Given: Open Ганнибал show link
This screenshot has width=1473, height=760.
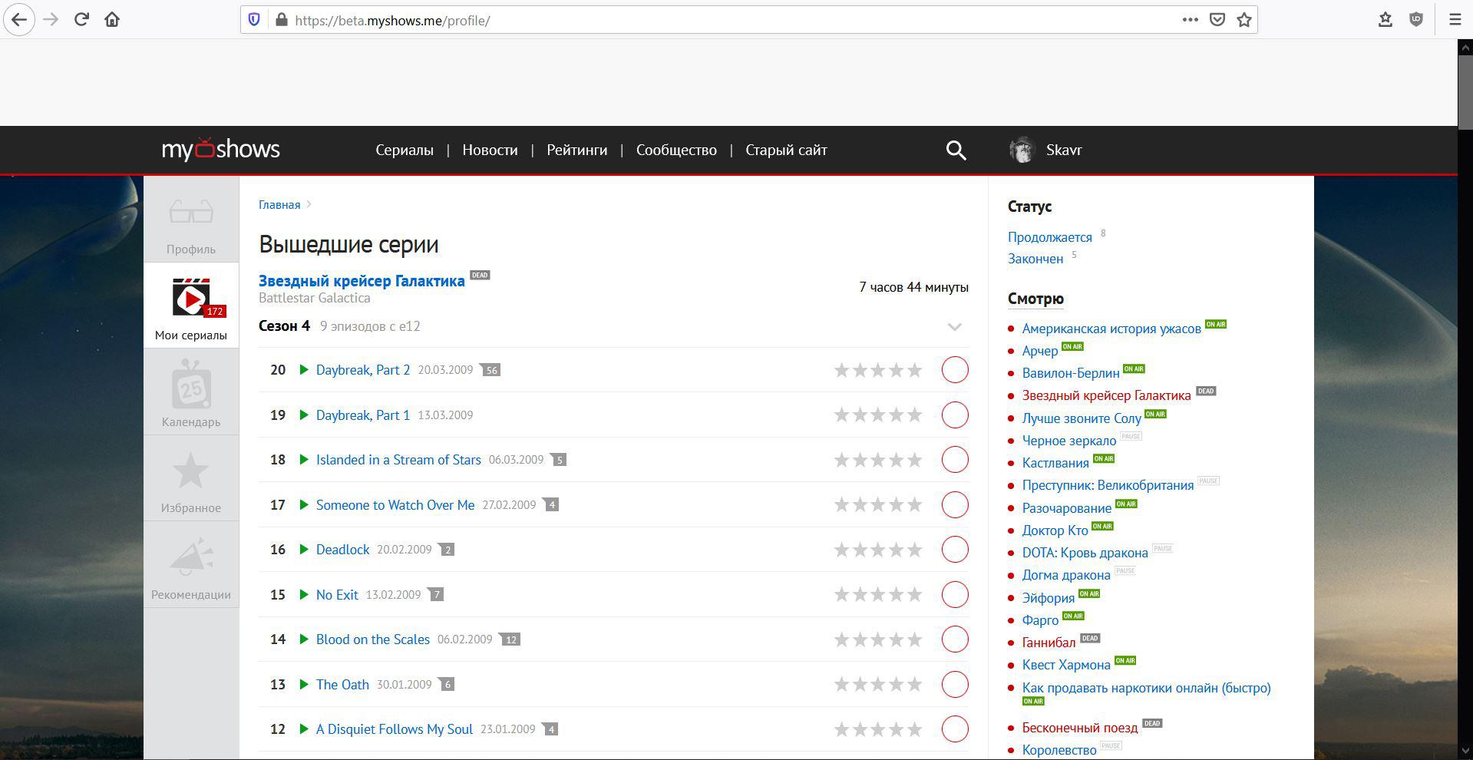Looking at the screenshot, I should coord(1049,643).
